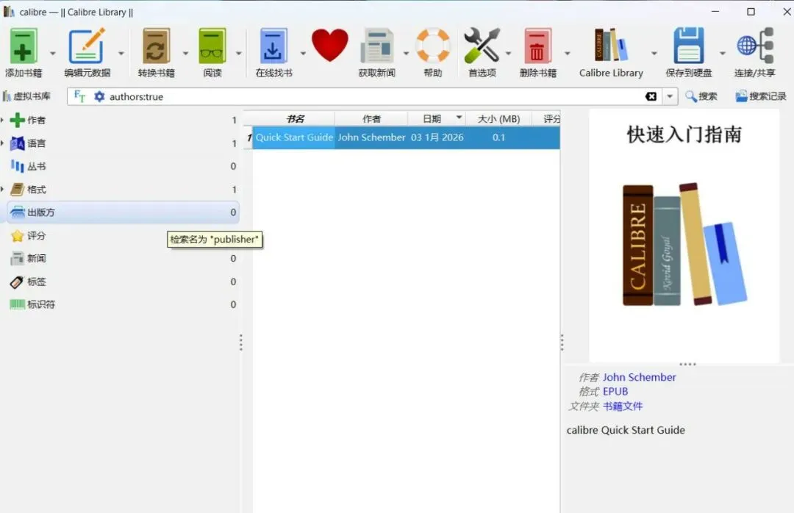The height and width of the screenshot is (513, 794).
Task: Open dropdown arrow next to Remove books
Action: [567, 53]
